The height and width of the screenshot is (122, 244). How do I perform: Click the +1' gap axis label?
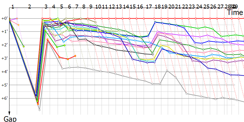coord(4,32)
